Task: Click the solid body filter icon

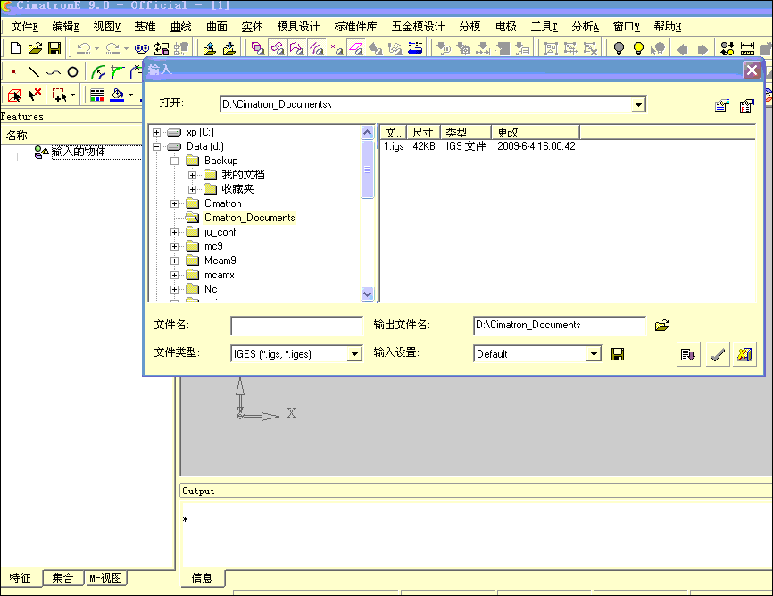Action: coord(258,48)
